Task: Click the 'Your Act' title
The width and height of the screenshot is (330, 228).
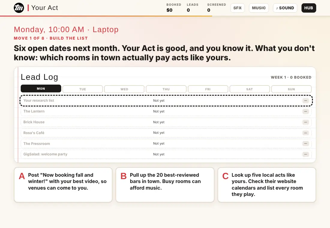Action: pyautogui.click(x=45, y=8)
